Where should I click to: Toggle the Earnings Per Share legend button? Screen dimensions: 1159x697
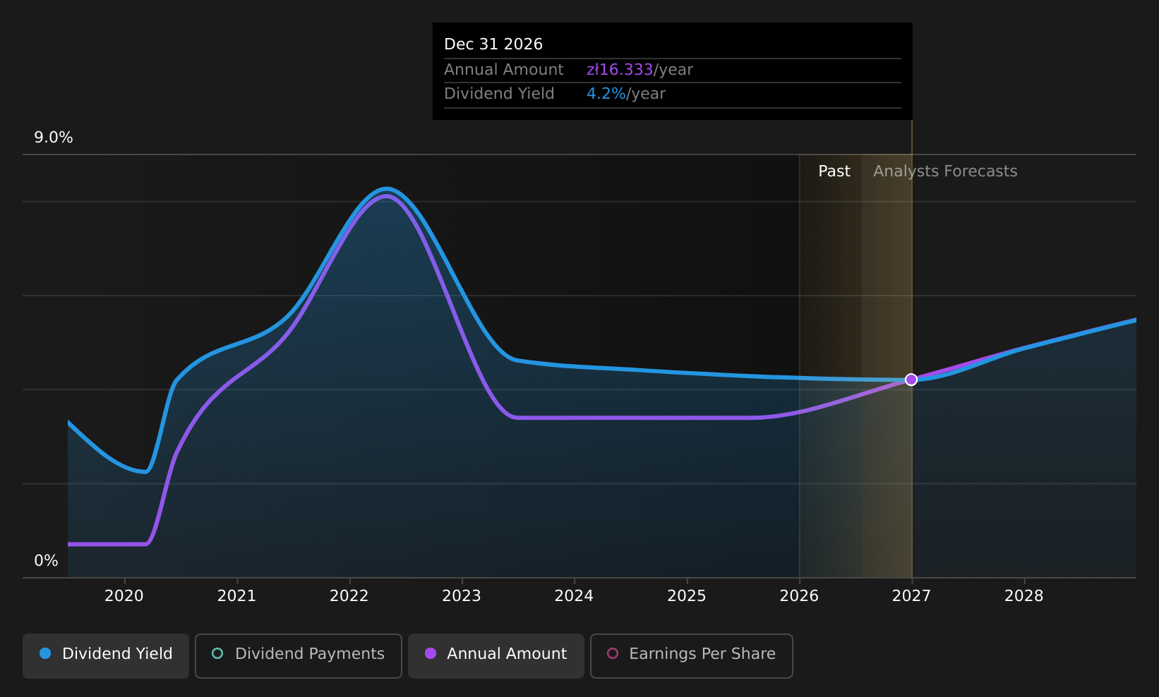click(692, 656)
